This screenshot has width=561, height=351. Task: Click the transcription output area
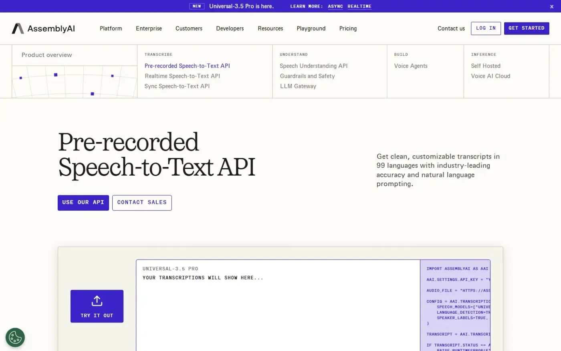[x=278, y=305]
